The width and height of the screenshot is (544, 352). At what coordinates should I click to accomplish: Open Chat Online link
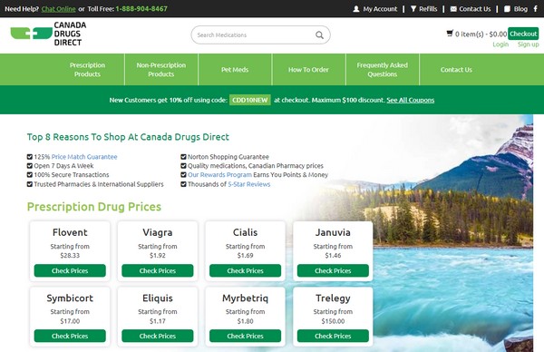tap(58, 9)
